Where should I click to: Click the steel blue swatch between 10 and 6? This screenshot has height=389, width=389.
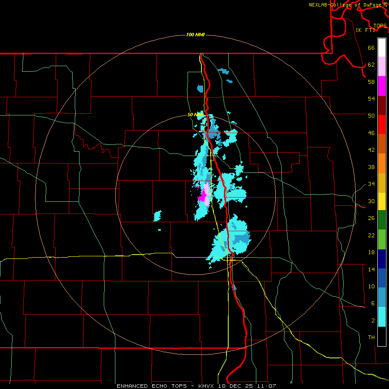(x=382, y=297)
